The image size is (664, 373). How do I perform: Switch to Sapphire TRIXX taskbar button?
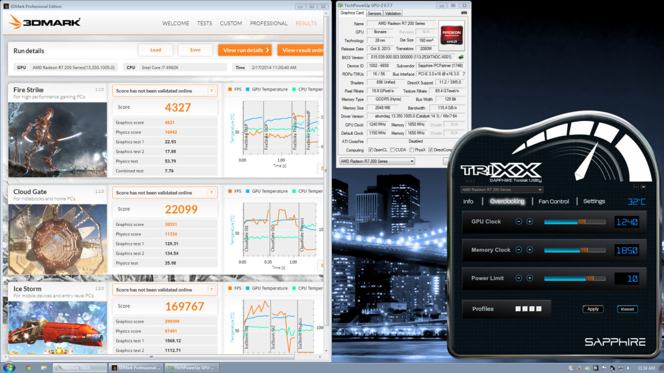[x=80, y=367]
